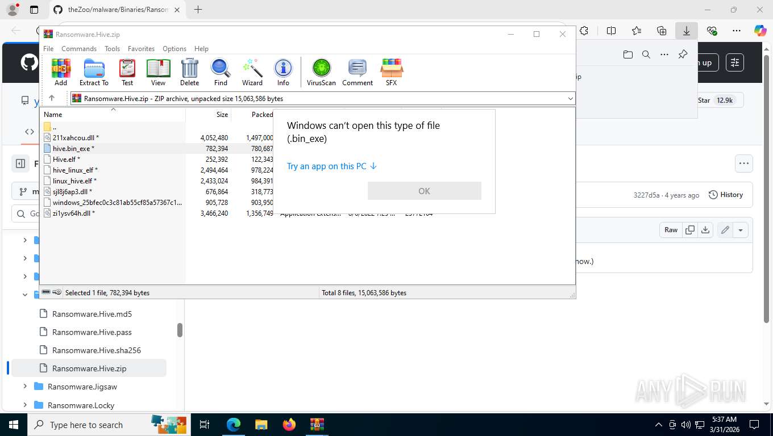The height and width of the screenshot is (436, 773).
Task: Star the theZoo repository
Action: coord(717,100)
